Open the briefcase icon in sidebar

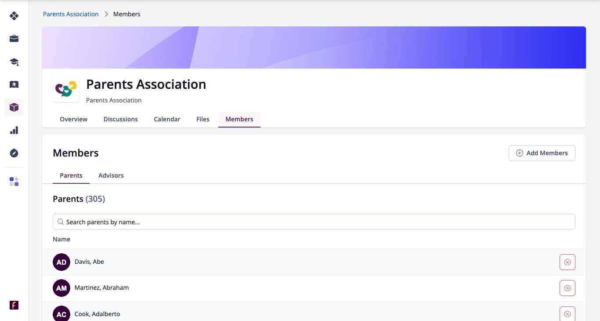coord(14,39)
